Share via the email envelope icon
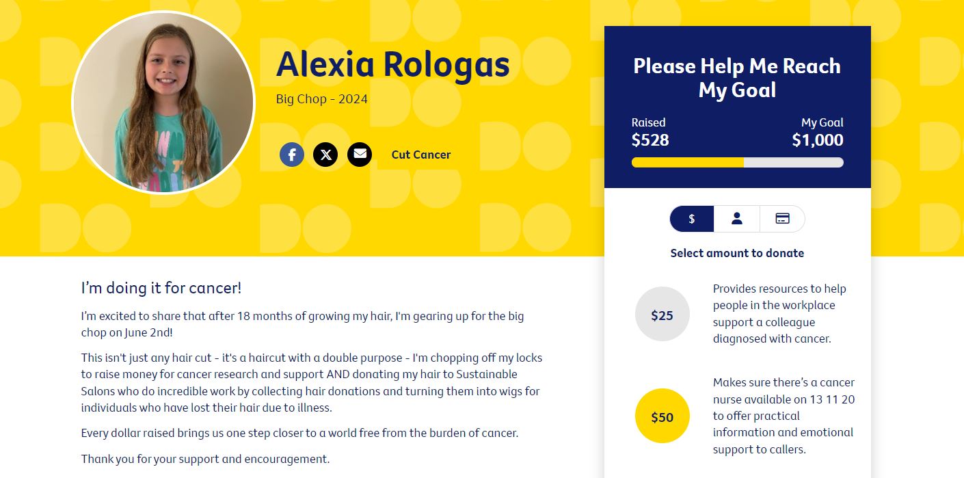964x478 pixels. [x=360, y=155]
